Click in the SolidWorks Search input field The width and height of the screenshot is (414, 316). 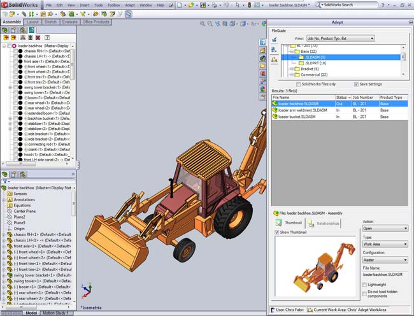pyautogui.click(x=350, y=4)
